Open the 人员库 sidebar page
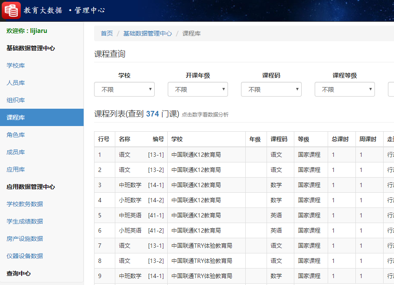Screen dimensions: 394x285 [16, 83]
